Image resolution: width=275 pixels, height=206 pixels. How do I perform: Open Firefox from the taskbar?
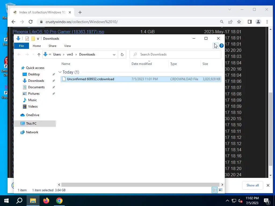[46, 201]
